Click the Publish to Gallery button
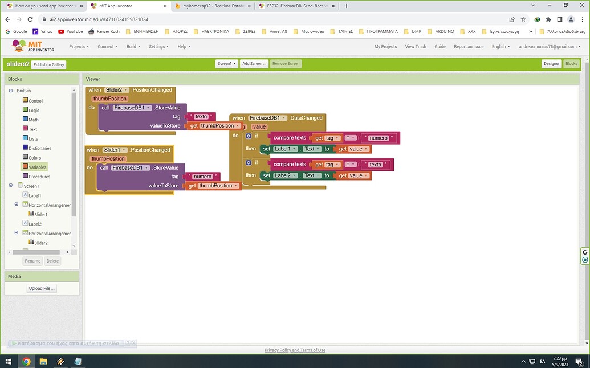This screenshot has width=590, height=368. pos(48,64)
